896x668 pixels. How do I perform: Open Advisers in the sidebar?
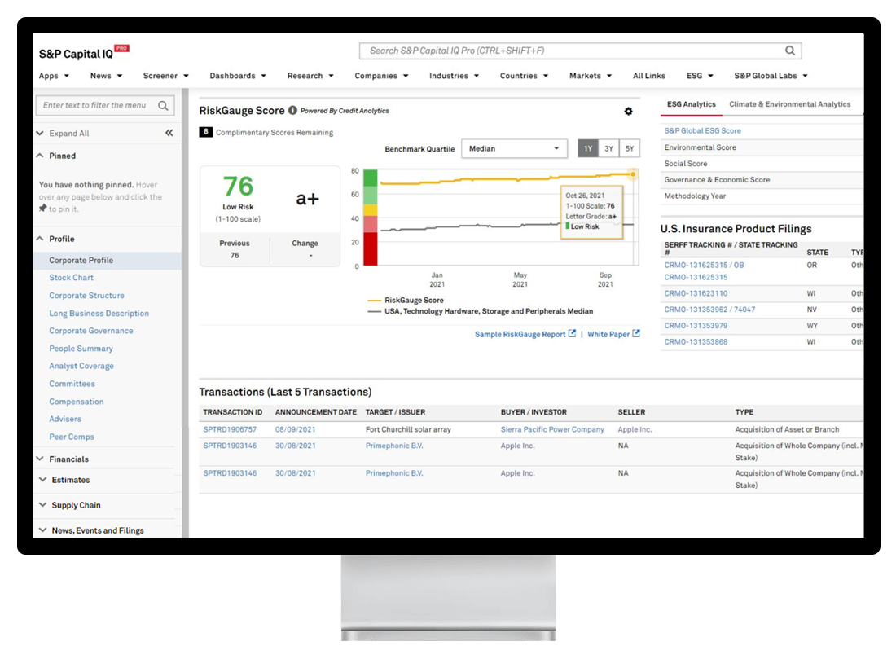point(65,419)
